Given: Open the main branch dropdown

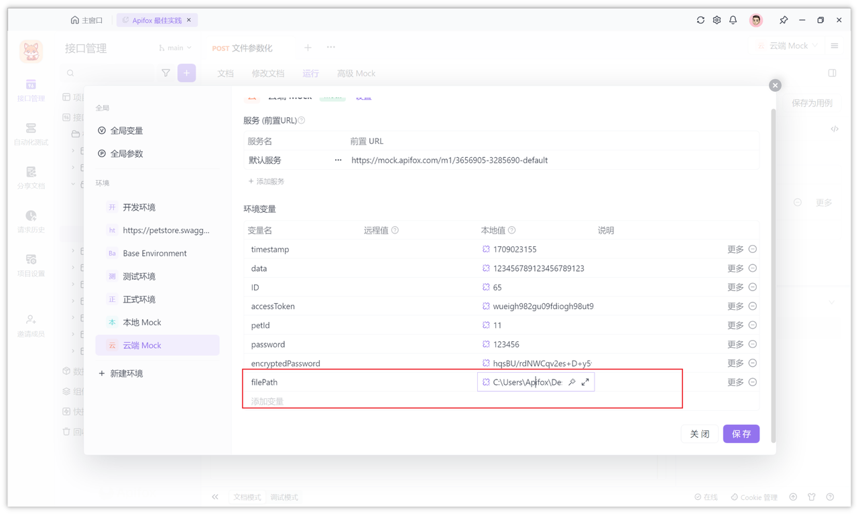Looking at the screenshot, I should 176,48.
